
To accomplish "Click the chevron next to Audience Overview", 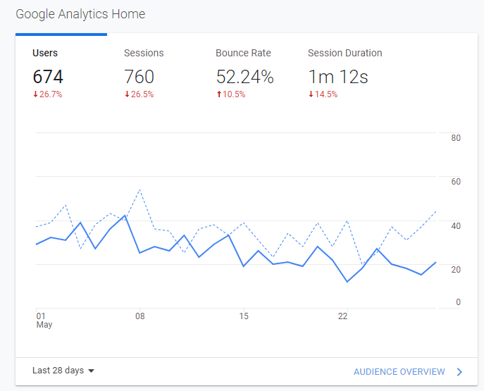I will (459, 372).
